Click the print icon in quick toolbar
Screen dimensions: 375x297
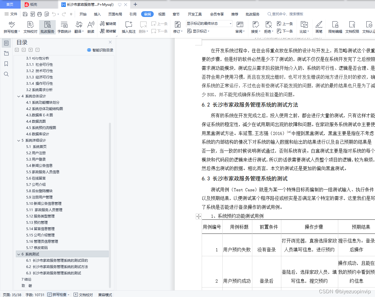coord(40,14)
